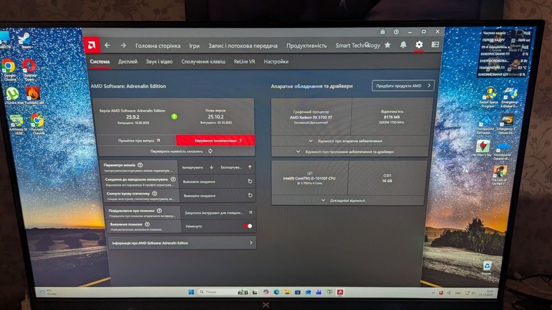Click Запустити інструмент для повідомлення button
The width and height of the screenshot is (552, 310).
(x=218, y=213)
